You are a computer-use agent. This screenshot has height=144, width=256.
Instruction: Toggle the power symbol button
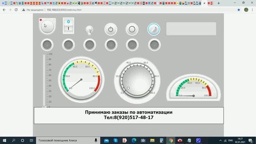click(111, 29)
